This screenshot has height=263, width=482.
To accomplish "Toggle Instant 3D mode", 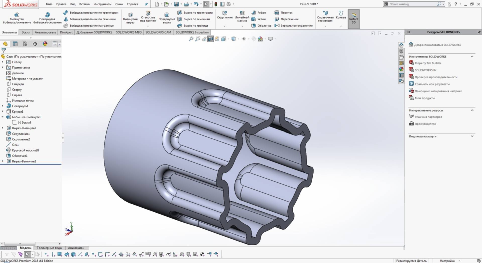I will click(x=354, y=19).
